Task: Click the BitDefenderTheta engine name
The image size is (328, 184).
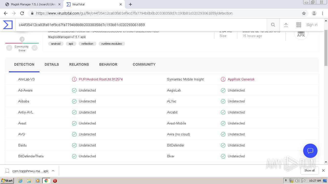Action: [31, 156]
